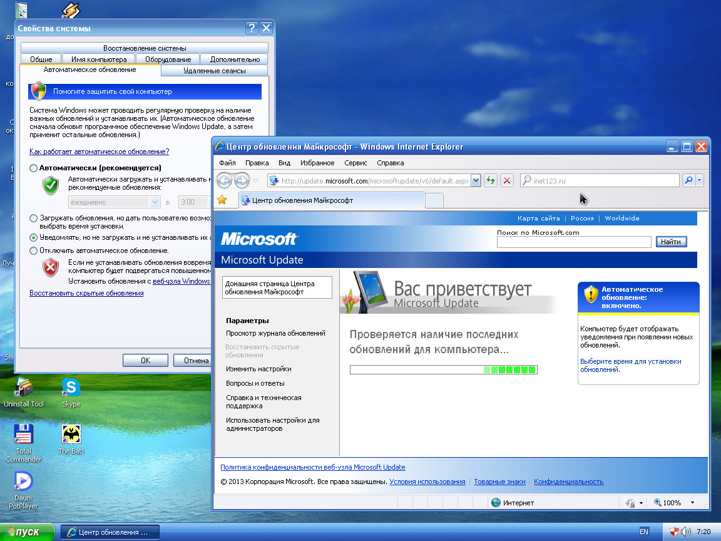Open the Total Commander desktop icon
Screen dimensions: 721x541
coord(23,435)
